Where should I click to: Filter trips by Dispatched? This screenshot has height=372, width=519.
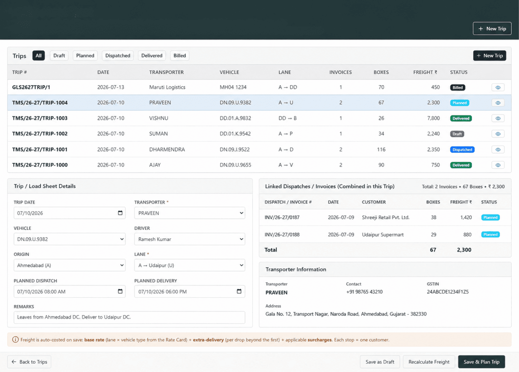click(118, 55)
